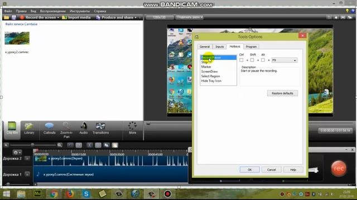Open the More tools menu
357x200 pixels.
click(x=133, y=128)
